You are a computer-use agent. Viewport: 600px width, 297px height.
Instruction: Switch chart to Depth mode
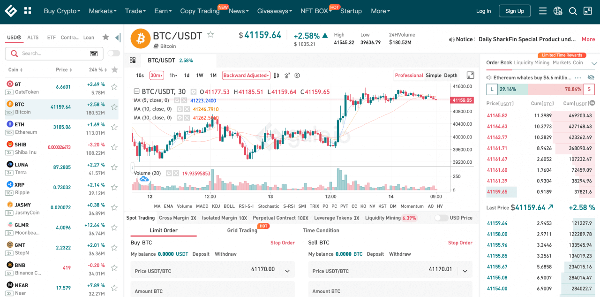(x=450, y=75)
